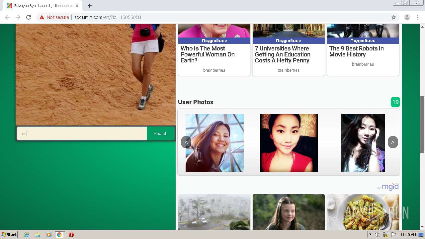
Task: Click the browser forward arrow
Action: 18,17
